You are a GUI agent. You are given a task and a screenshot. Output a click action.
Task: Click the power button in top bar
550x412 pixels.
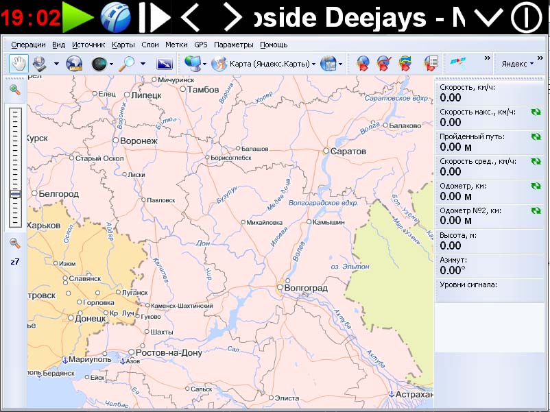coord(525,16)
